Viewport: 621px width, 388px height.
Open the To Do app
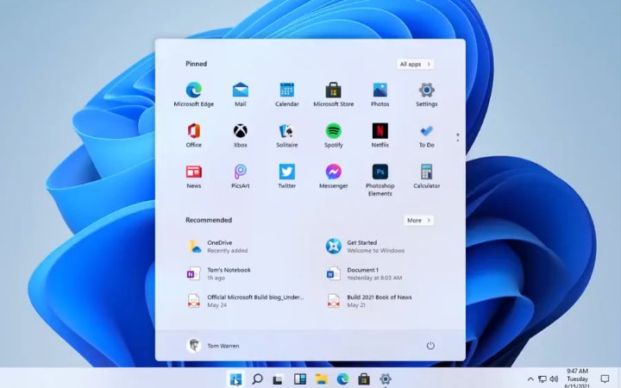[x=427, y=135]
